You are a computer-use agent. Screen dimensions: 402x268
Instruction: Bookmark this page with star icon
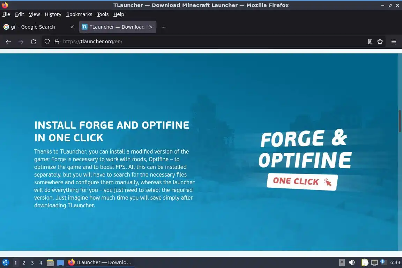pos(380,42)
